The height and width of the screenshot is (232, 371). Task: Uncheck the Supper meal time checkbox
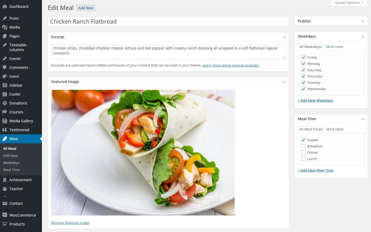pyautogui.click(x=303, y=140)
